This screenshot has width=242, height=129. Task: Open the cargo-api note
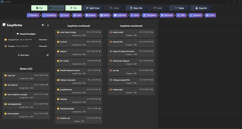tap(26, 77)
